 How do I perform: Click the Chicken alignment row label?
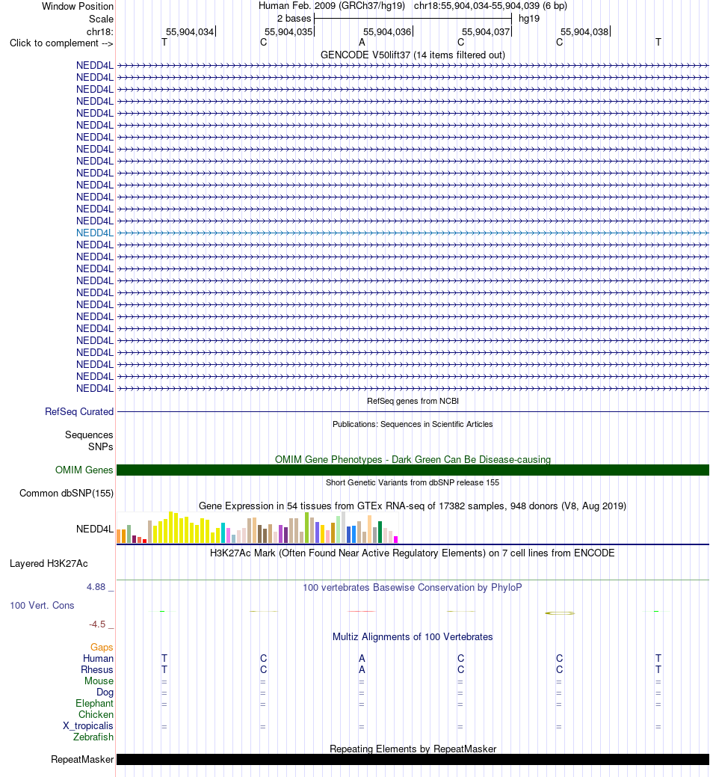point(96,715)
